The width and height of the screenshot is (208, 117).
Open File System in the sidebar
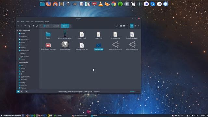[25, 56]
